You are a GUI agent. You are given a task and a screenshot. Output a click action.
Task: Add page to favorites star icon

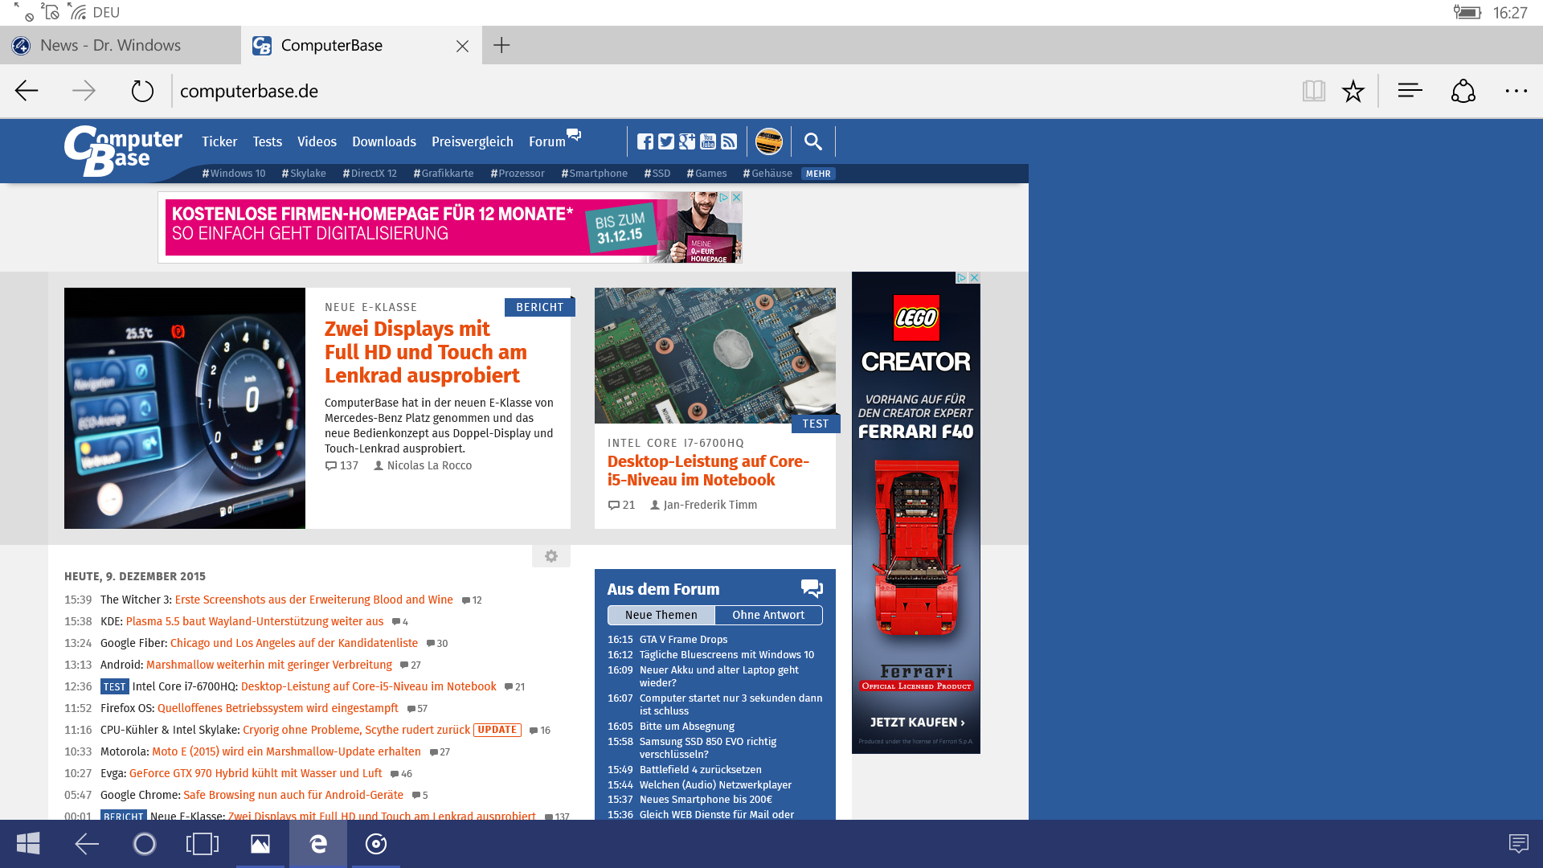[x=1353, y=91]
